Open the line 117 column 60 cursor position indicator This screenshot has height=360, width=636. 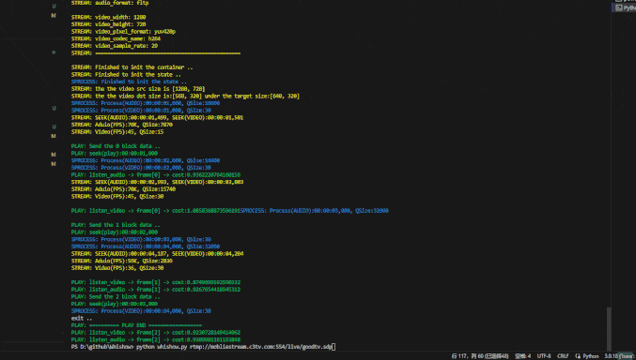pos(480,356)
